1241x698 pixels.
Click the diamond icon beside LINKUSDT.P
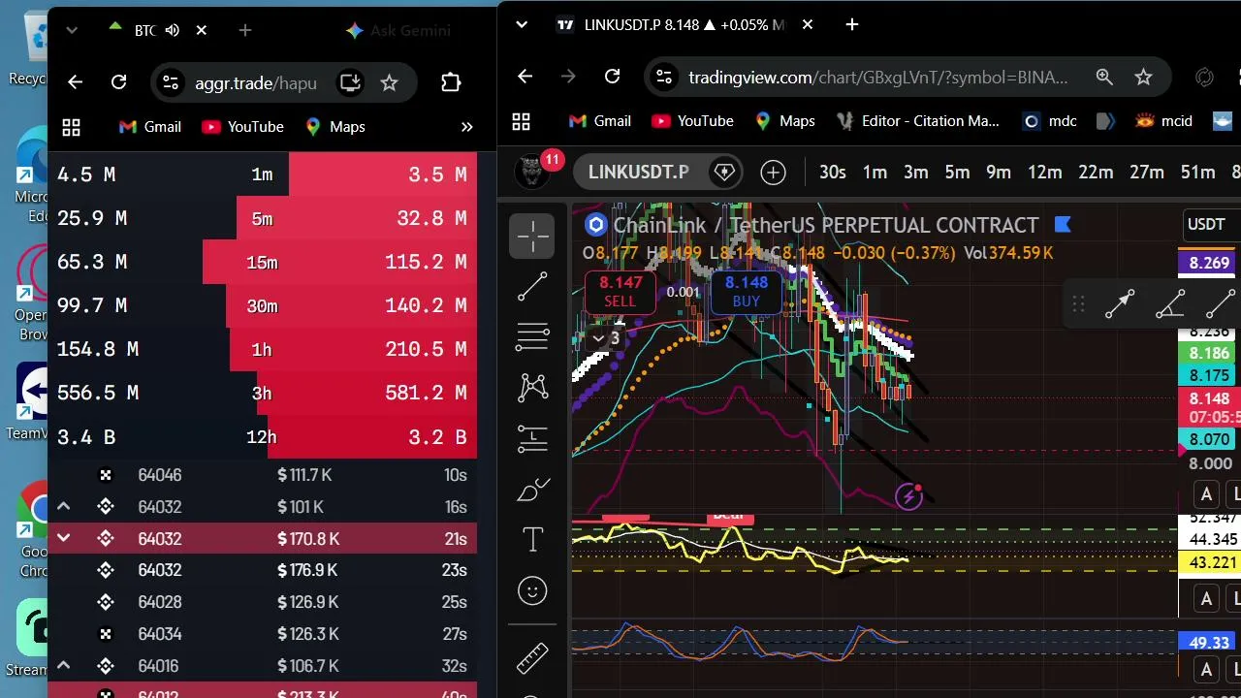click(x=723, y=173)
